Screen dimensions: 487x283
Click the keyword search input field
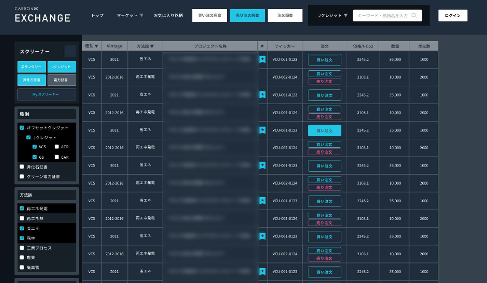click(382, 15)
